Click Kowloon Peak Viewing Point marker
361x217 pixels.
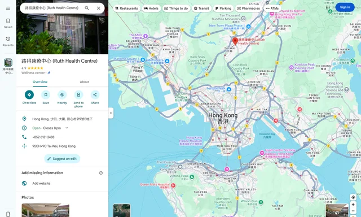point(292,68)
